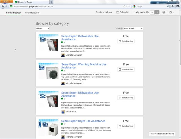Click Schedule time for Sears Dryer listing
Screen dimensions: 181x139
tap(126, 126)
